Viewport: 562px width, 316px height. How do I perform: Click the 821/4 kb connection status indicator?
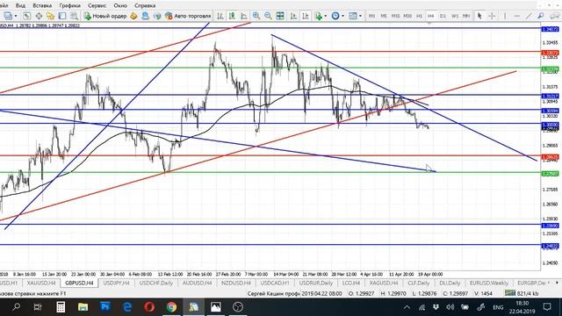tap(522, 293)
